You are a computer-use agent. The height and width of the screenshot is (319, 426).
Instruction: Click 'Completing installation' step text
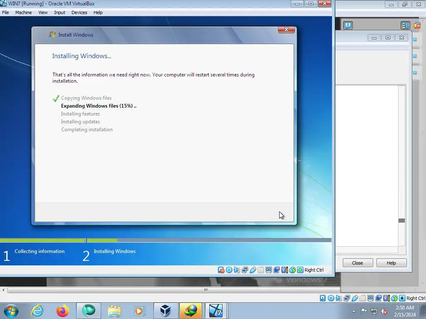(x=87, y=130)
